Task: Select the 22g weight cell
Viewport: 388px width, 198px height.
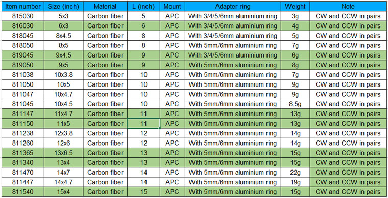Action: (295, 173)
